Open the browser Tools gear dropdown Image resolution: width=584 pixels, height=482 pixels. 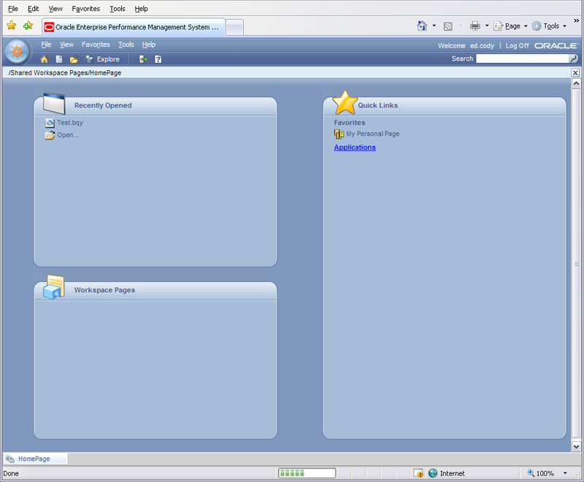coord(550,26)
